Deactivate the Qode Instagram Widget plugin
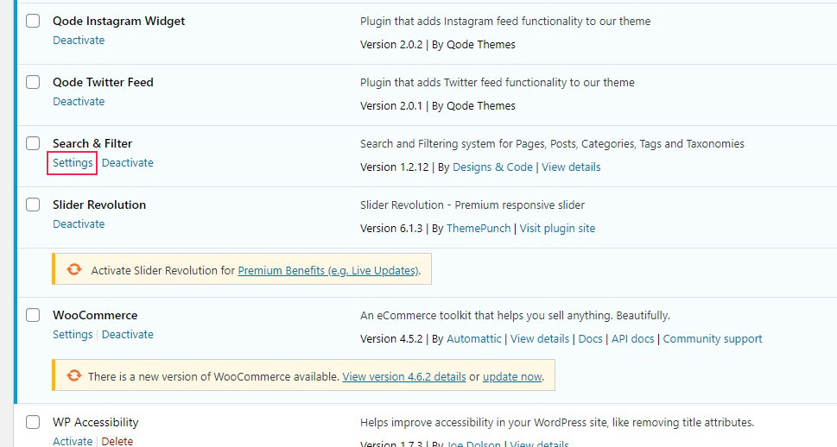This screenshot has height=447, width=837. coord(79,40)
